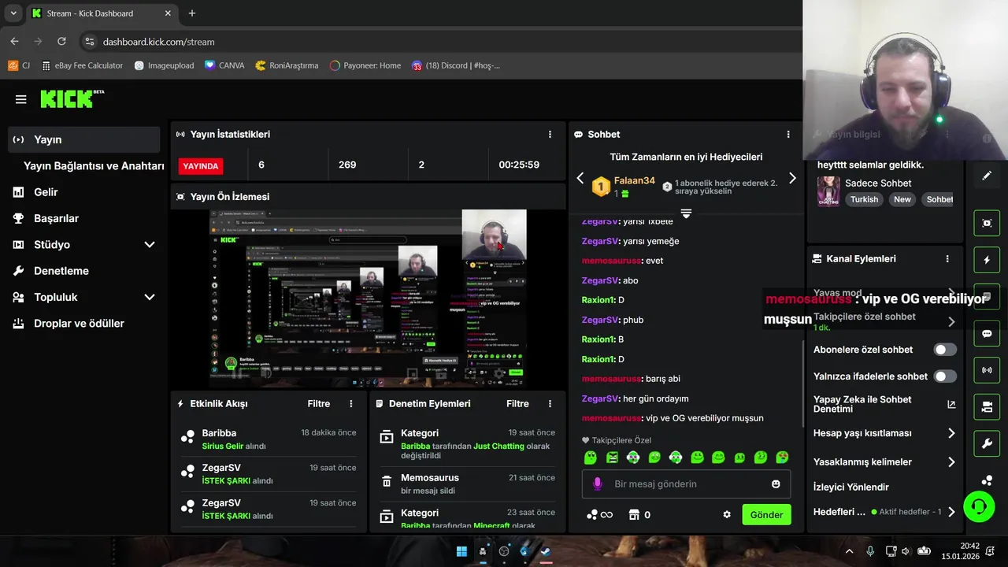Open Etkinlik Akışı three-dot options
The height and width of the screenshot is (567, 1008).
(x=351, y=404)
